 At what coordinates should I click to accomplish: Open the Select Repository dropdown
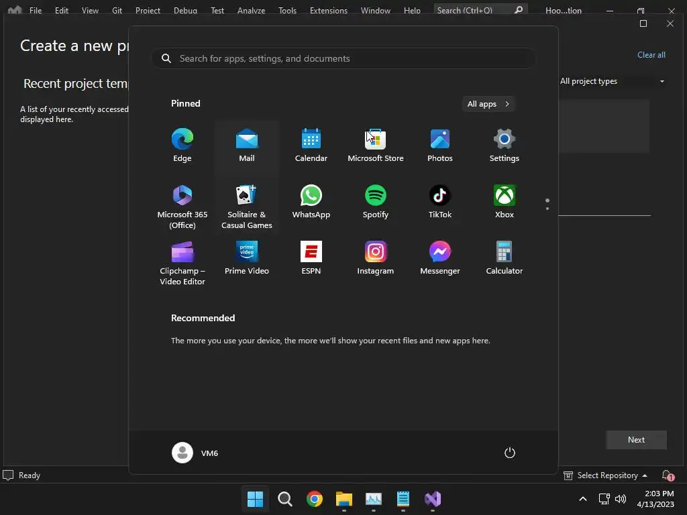tap(606, 475)
